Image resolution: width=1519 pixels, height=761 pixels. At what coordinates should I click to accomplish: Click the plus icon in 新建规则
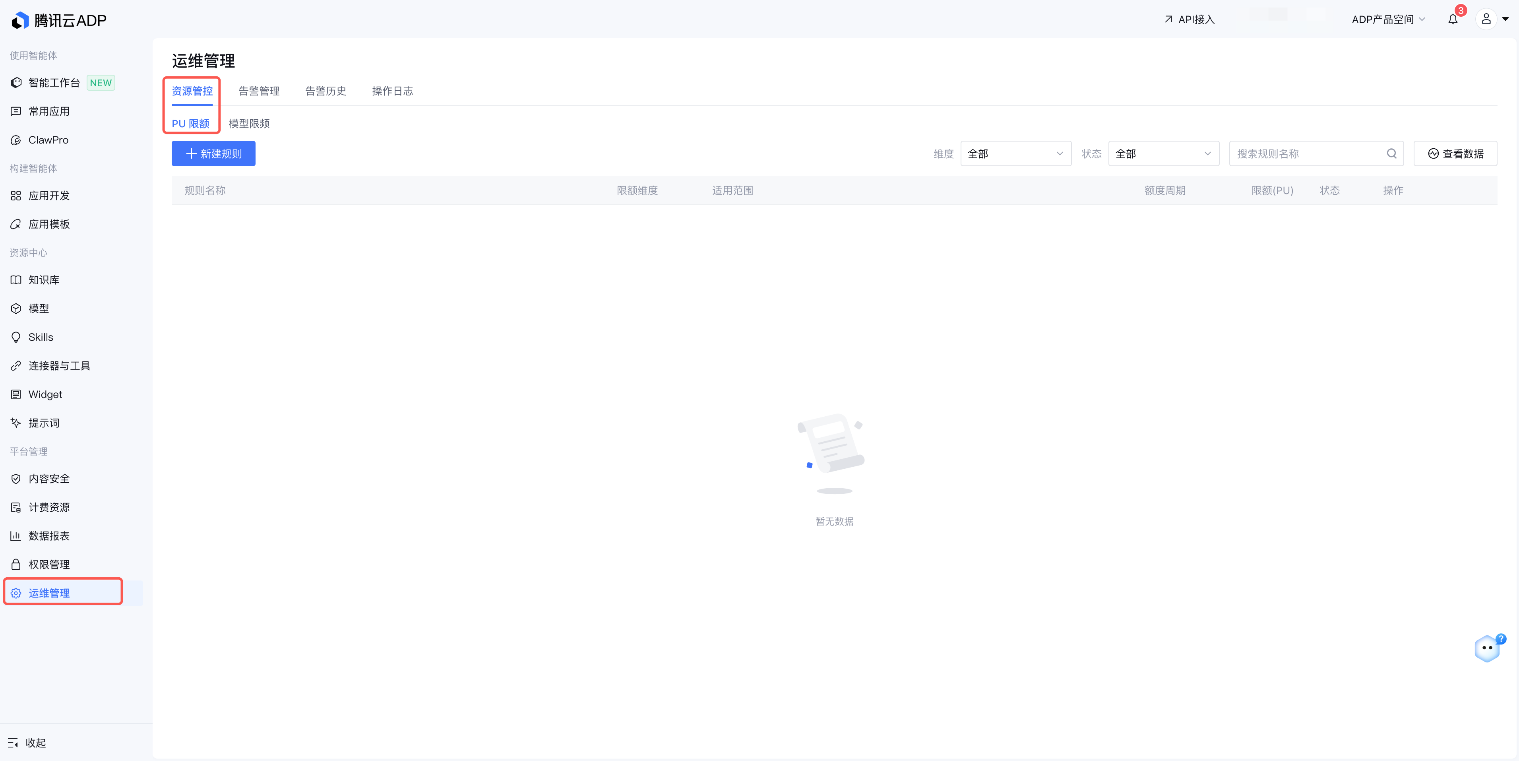pyautogui.click(x=191, y=154)
